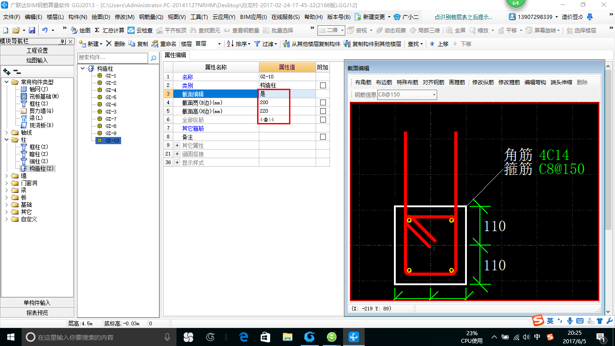Click the undo arrow icon
The image size is (615, 346).
tap(45, 30)
